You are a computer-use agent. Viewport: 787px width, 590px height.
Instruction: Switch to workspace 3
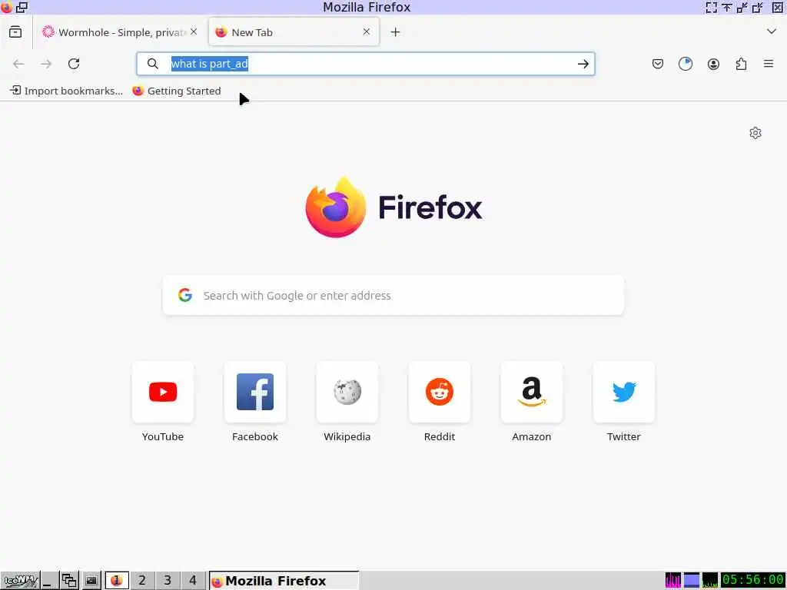click(x=168, y=581)
